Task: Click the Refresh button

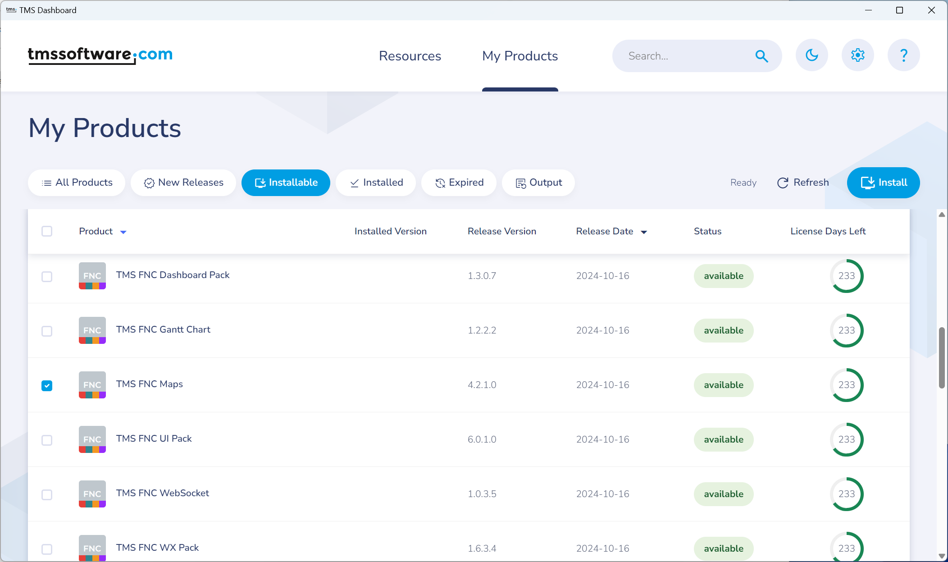Action: pyautogui.click(x=803, y=183)
